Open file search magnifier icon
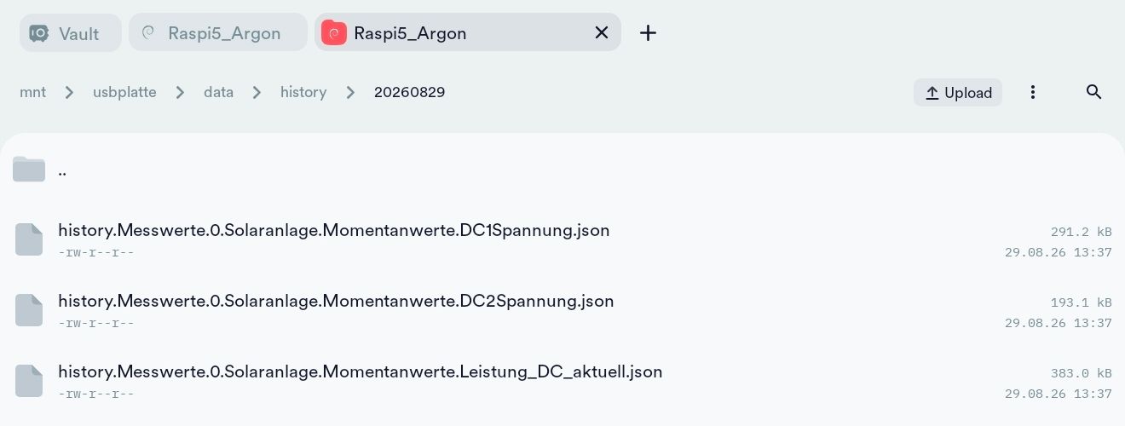Viewport: 1125px width, 426px height. [1094, 92]
